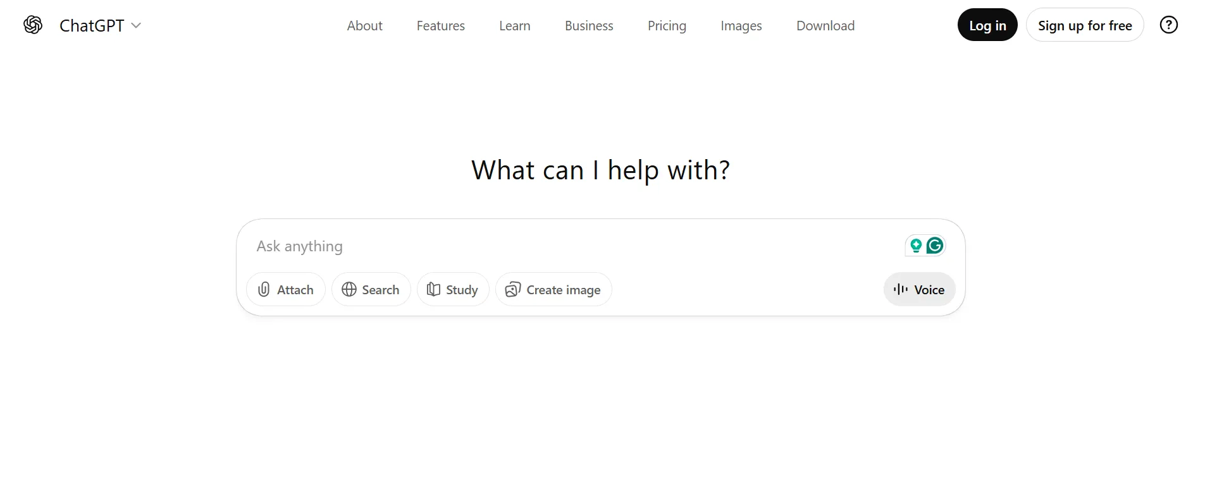Select the Download navigation link
The height and width of the screenshot is (483, 1205).
pos(825,26)
